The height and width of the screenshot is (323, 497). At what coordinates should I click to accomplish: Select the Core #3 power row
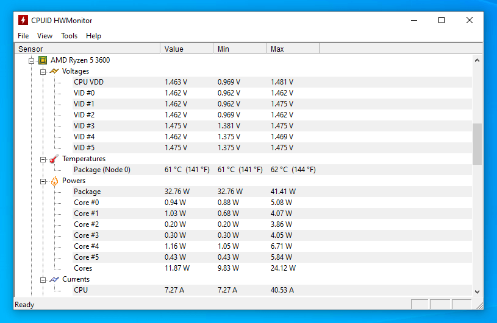click(272, 235)
